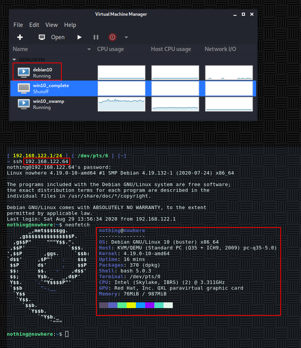Open the View menu

point(51,25)
